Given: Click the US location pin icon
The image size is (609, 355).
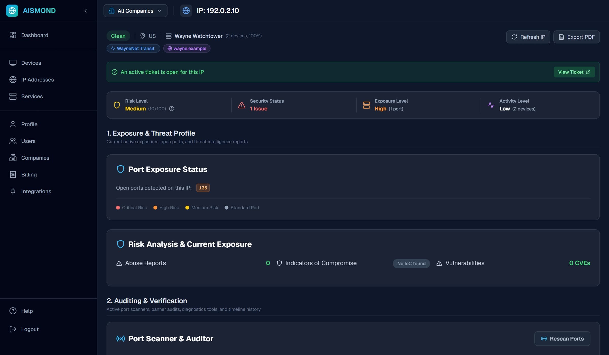Looking at the screenshot, I should pyautogui.click(x=143, y=36).
